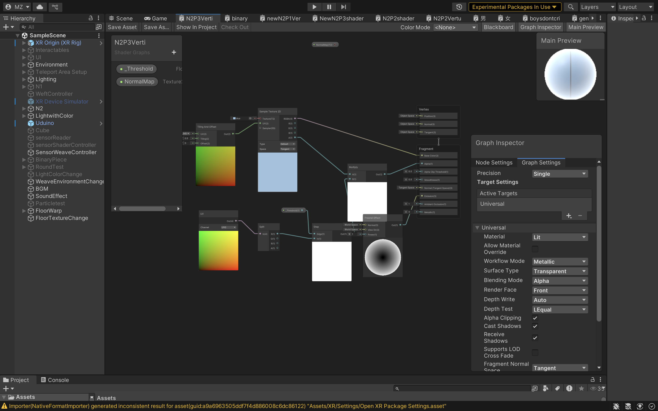
Task: Click the blue color swatch on Sample Texture 2D
Action: point(234,118)
